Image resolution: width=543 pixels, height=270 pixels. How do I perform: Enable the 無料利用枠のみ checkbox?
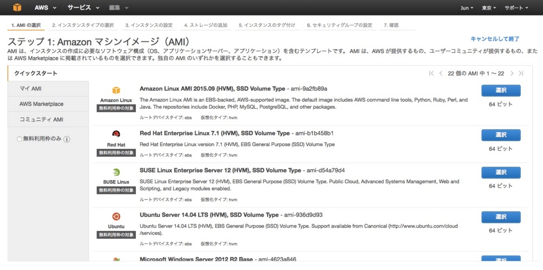(x=20, y=139)
